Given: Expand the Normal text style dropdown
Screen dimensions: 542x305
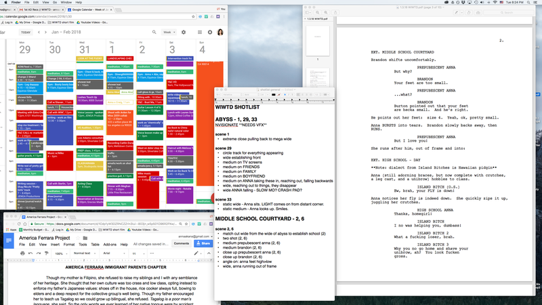Looking at the screenshot, I should point(85,253).
